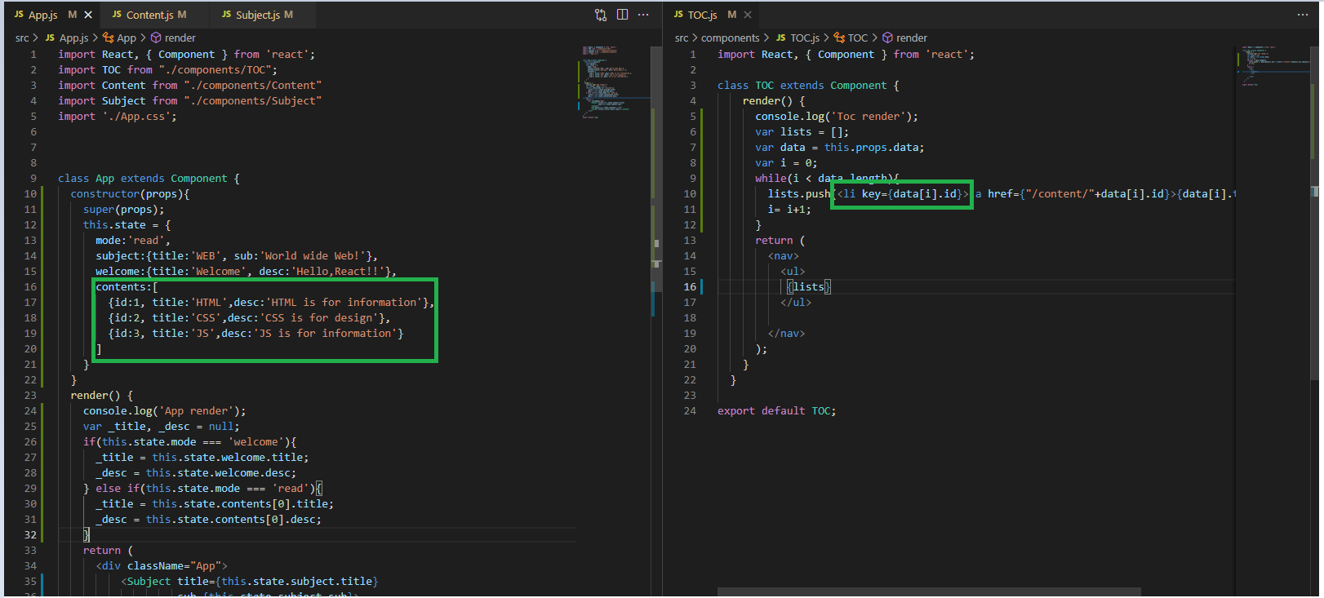Expand render breadcrumb in TOC.js editor
This screenshot has width=1324, height=598.
coord(904,38)
